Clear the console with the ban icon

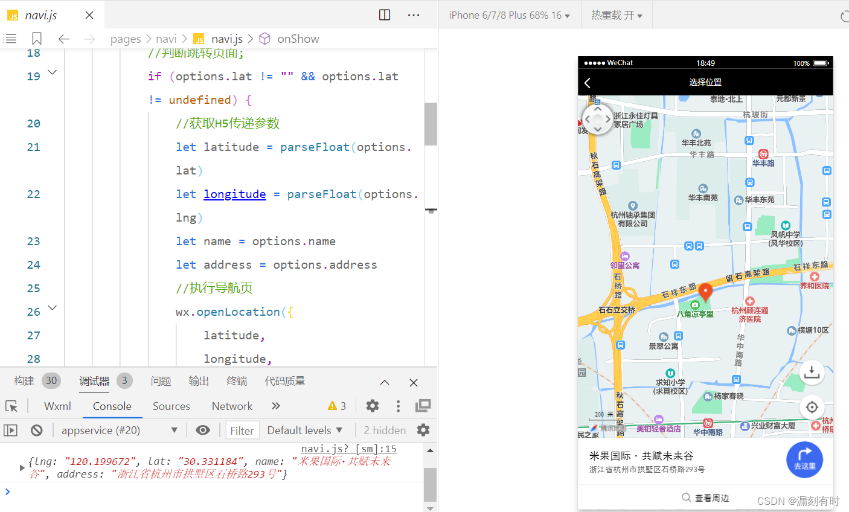click(37, 430)
